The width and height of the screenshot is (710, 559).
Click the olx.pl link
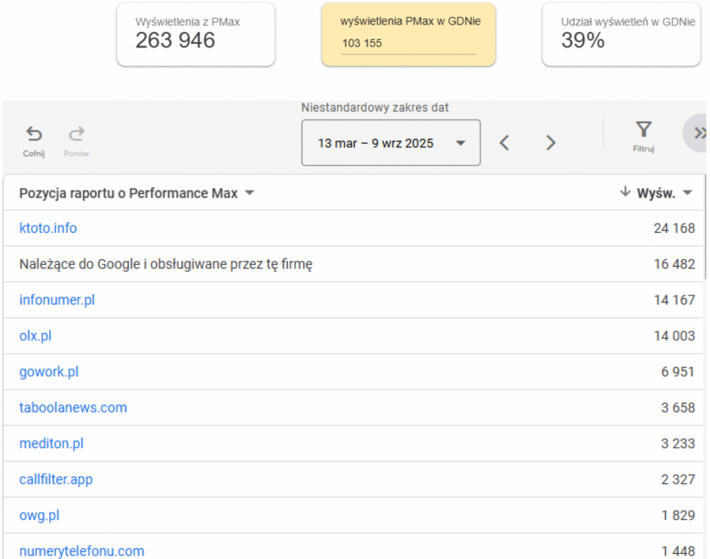35,336
